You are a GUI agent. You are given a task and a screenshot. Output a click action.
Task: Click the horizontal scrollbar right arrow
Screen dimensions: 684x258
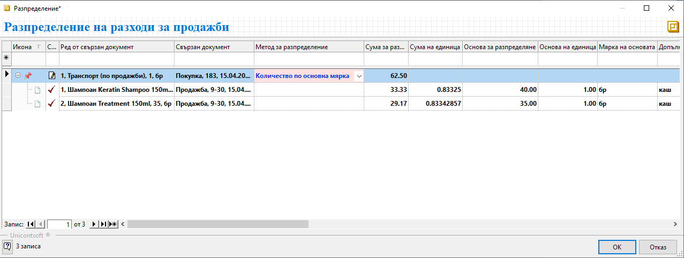[675, 224]
